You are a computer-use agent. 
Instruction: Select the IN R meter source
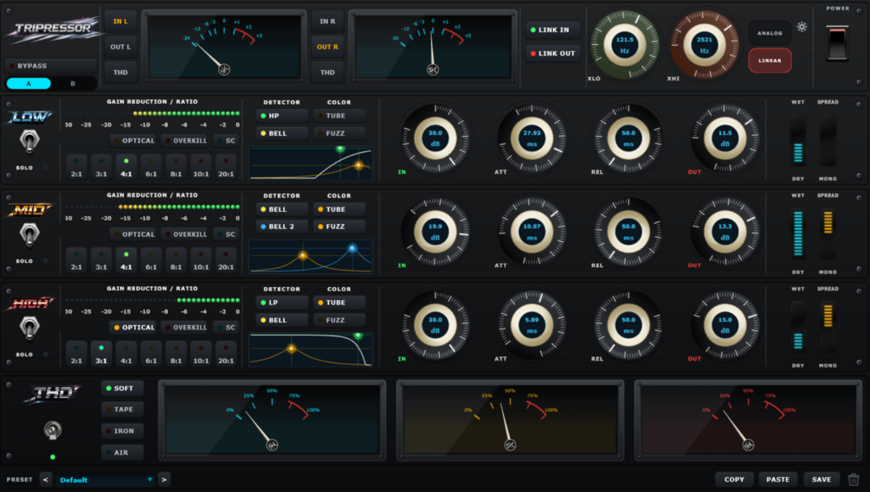click(x=327, y=22)
